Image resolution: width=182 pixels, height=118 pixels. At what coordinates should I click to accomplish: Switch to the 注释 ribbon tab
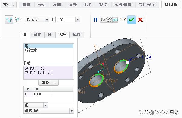[x=57, y=5]
